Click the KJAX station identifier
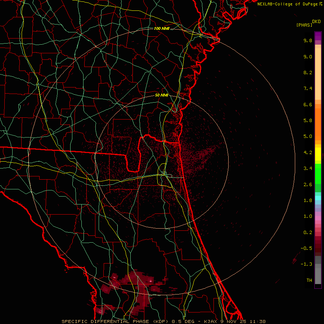Screen dimensions: 324x324 click(x=210, y=321)
